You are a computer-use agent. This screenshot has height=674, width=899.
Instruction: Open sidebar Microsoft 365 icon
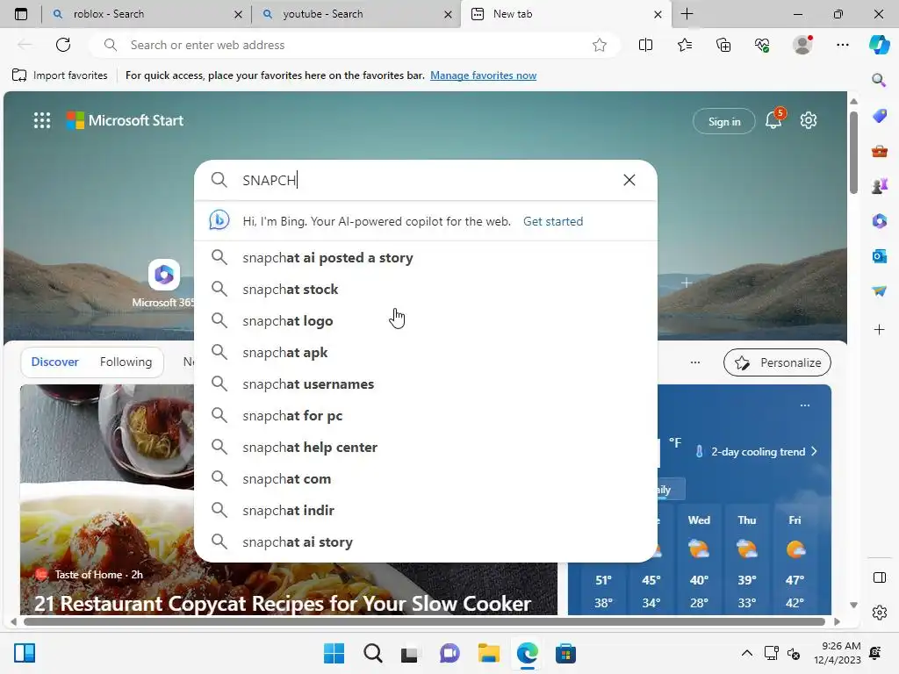pyautogui.click(x=879, y=221)
